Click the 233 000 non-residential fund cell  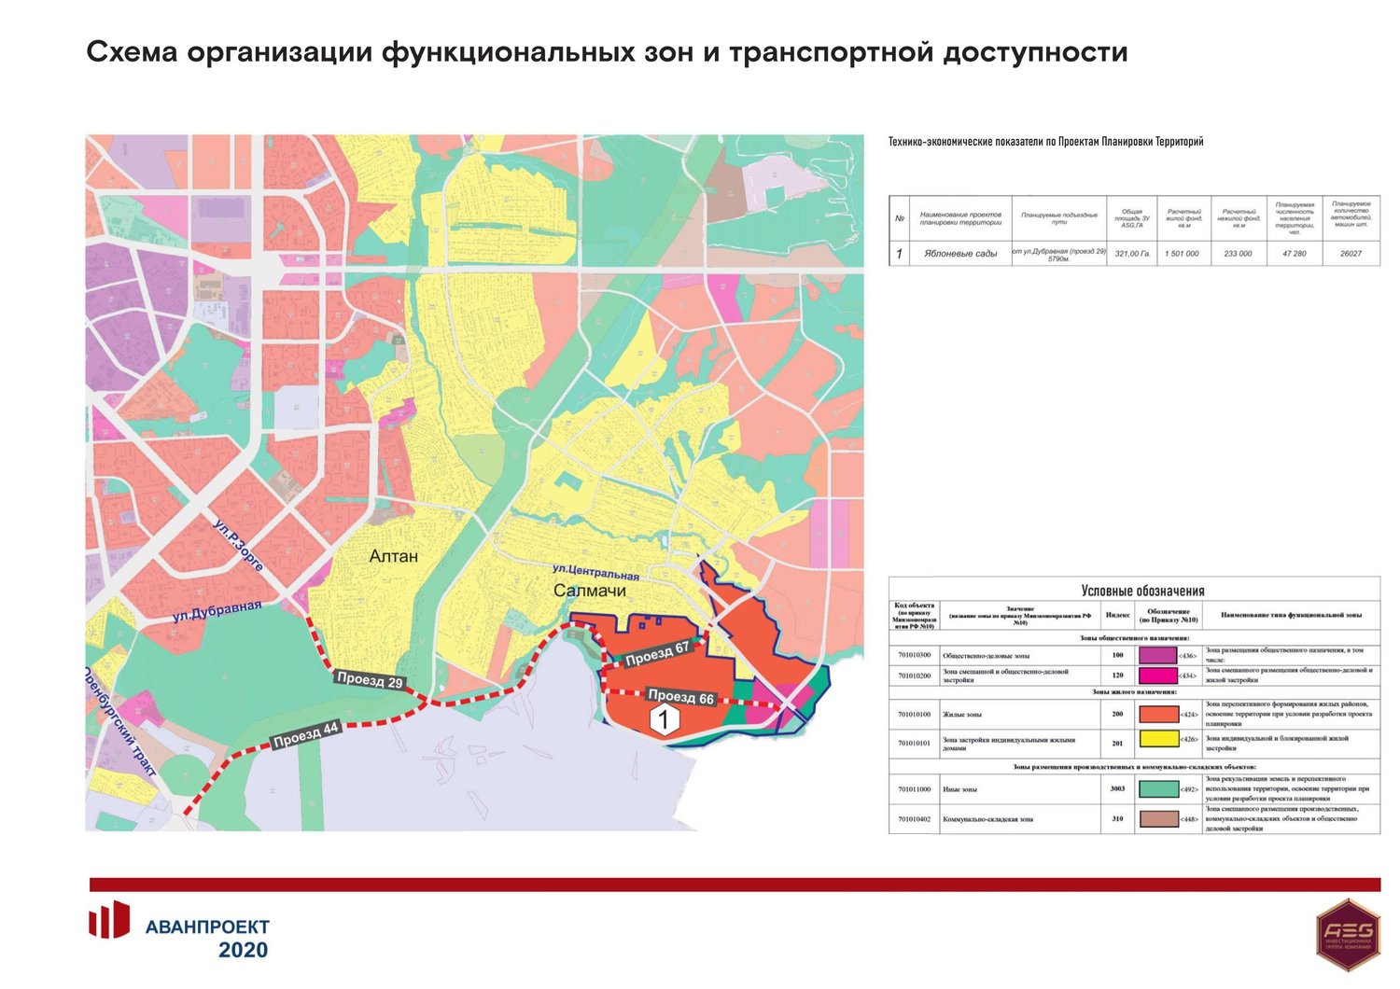click(1238, 253)
